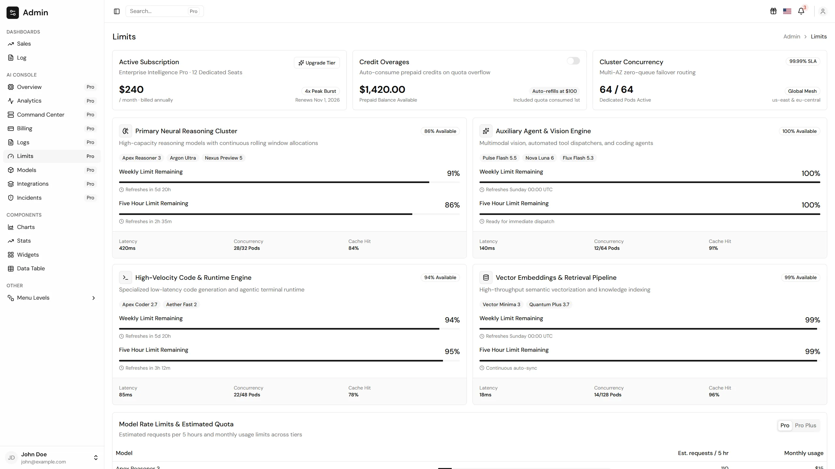Image resolution: width=835 pixels, height=469 pixels.
Task: Click the Models cube icon in sidebar
Action: tap(11, 170)
